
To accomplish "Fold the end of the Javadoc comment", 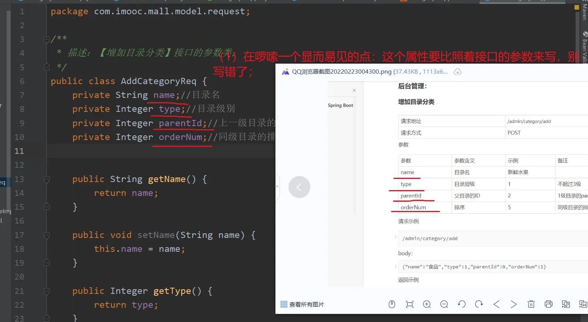I will coord(47,67).
